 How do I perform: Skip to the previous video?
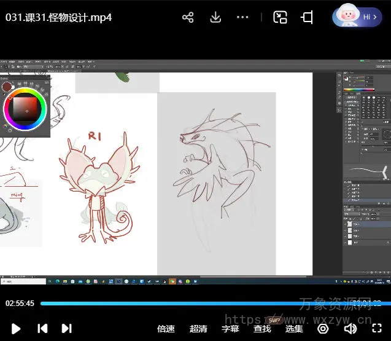42,329
